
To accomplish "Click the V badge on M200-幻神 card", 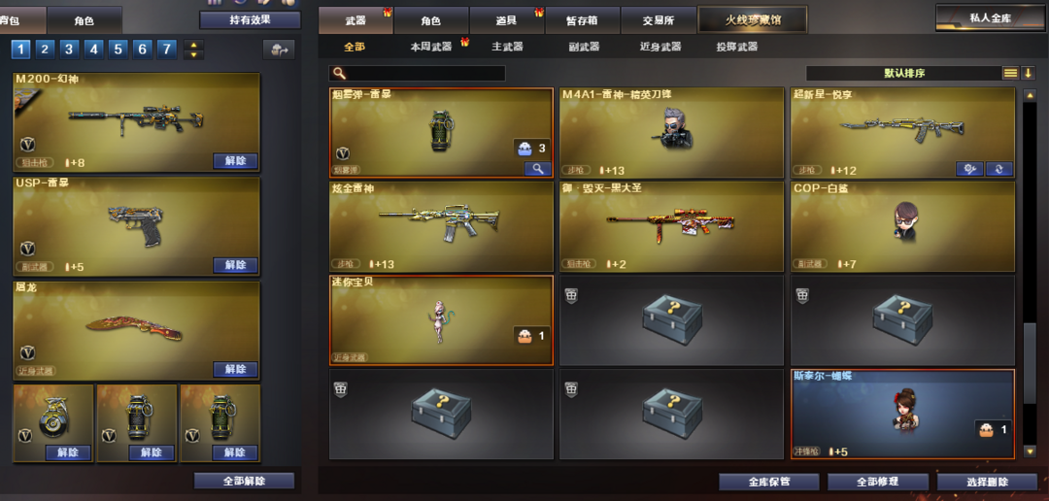I will coord(27,145).
